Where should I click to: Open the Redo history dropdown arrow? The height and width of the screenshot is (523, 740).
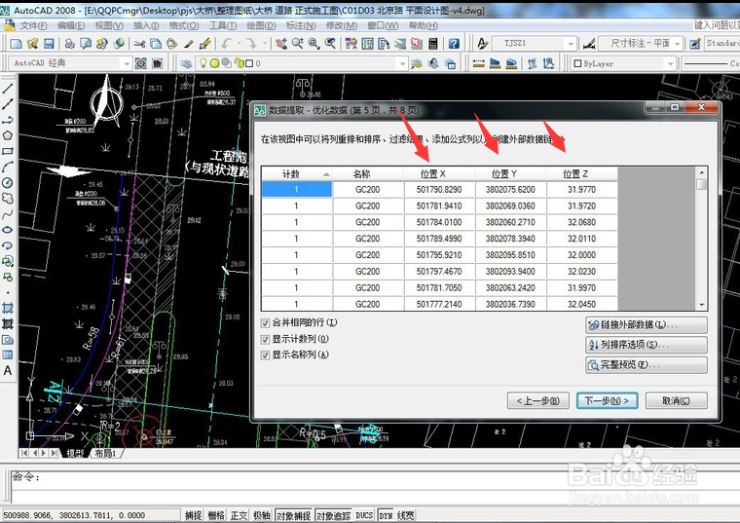264,44
